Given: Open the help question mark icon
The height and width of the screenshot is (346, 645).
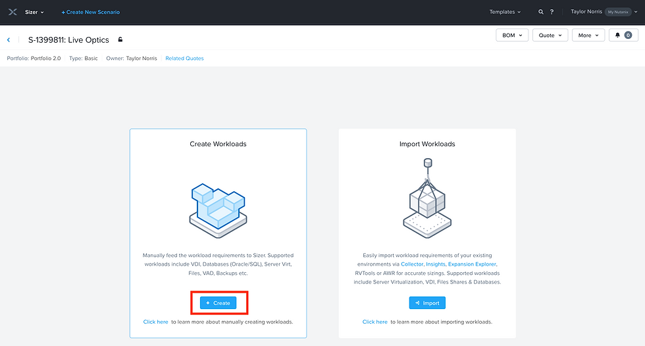Looking at the screenshot, I should point(552,12).
